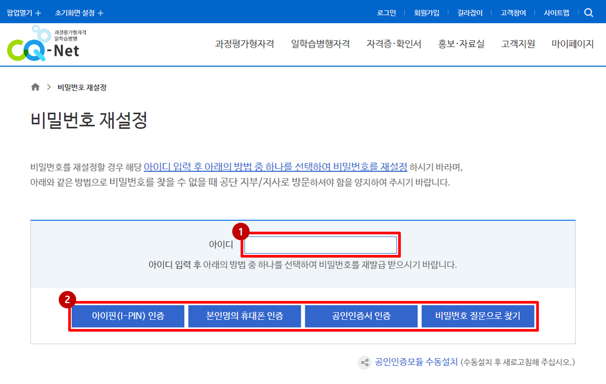The height and width of the screenshot is (384, 606).
Task: Click the 비밀번호 재설정 page heading
Action: pos(89,120)
